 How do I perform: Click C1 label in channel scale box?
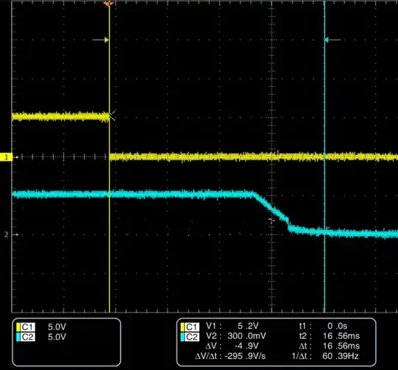click(28, 327)
